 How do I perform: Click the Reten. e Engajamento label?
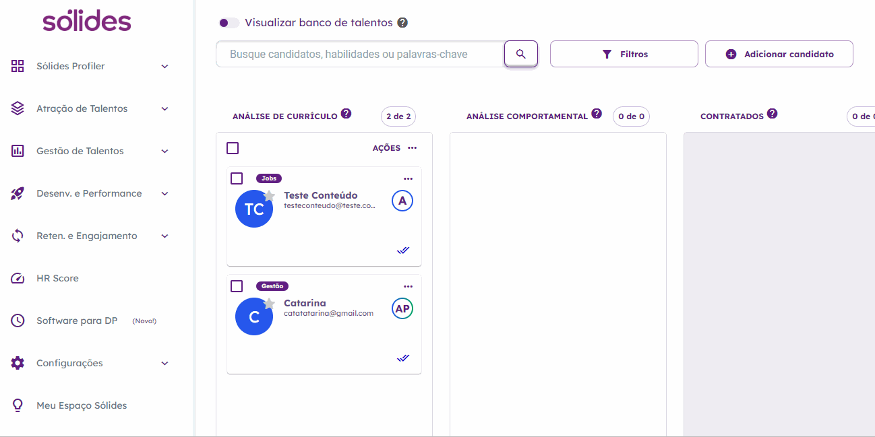pos(87,236)
